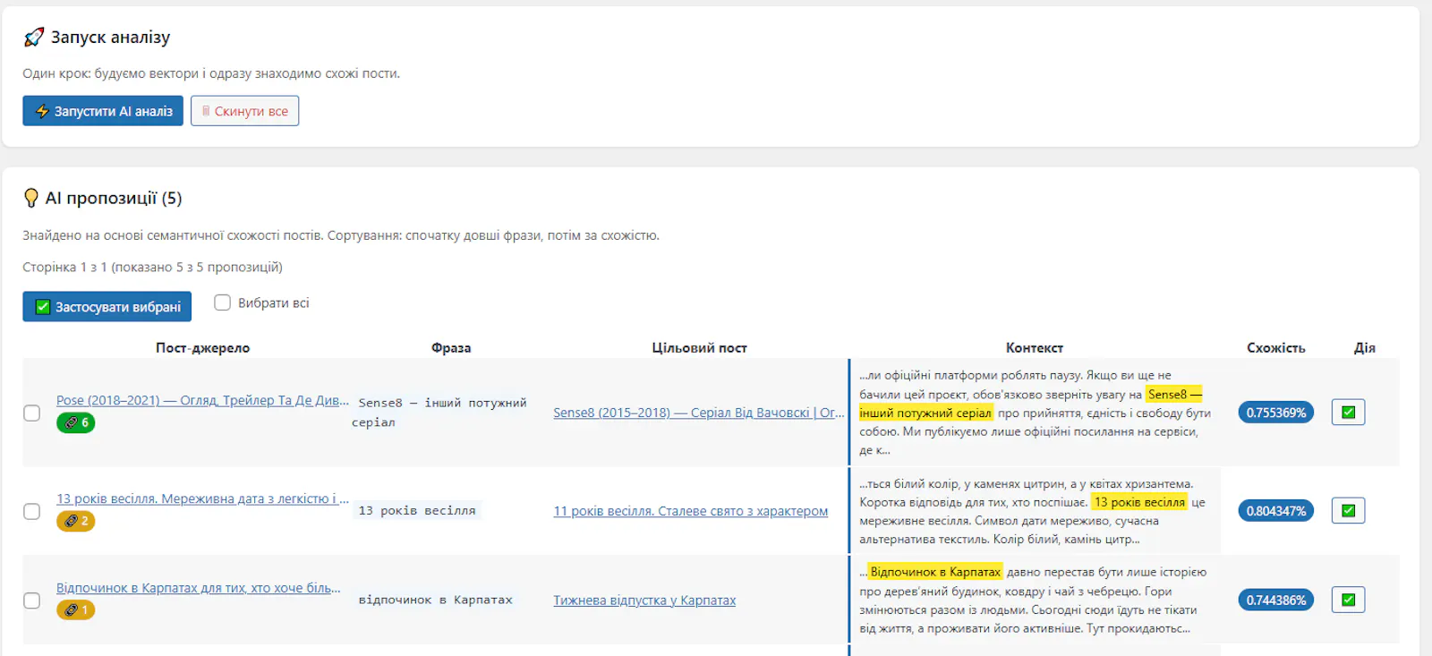Select the checkbox for Відпочинок в Карпатах row
The image size is (1432, 656).
click(31, 601)
